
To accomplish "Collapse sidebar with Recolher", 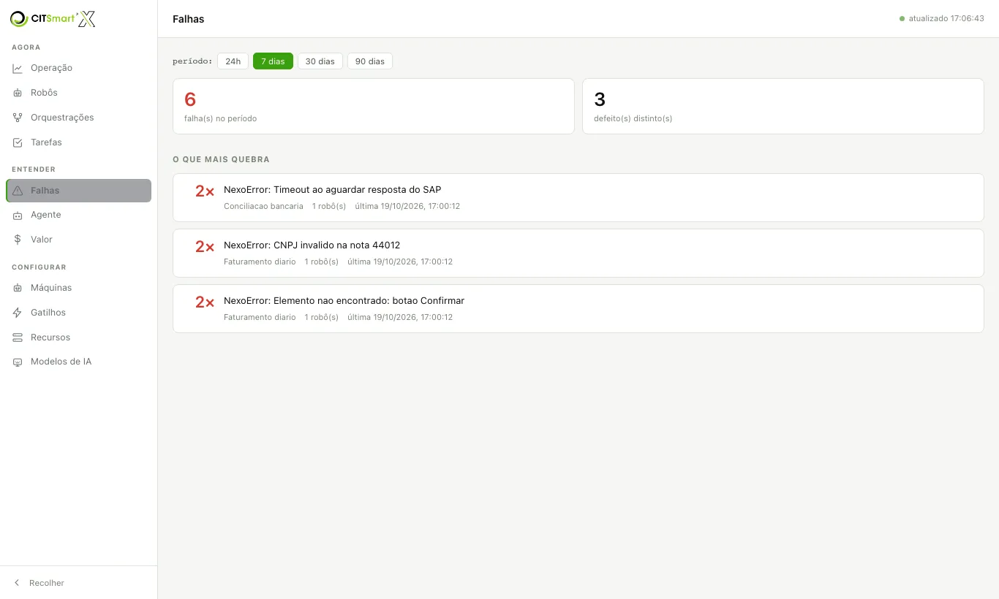I will point(79,583).
